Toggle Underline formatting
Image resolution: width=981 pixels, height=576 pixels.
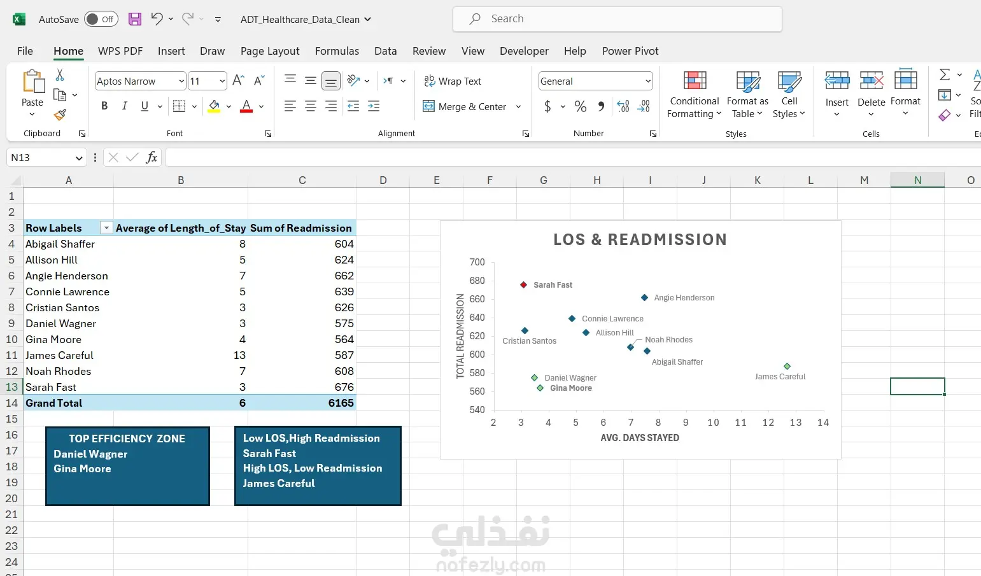[145, 106]
